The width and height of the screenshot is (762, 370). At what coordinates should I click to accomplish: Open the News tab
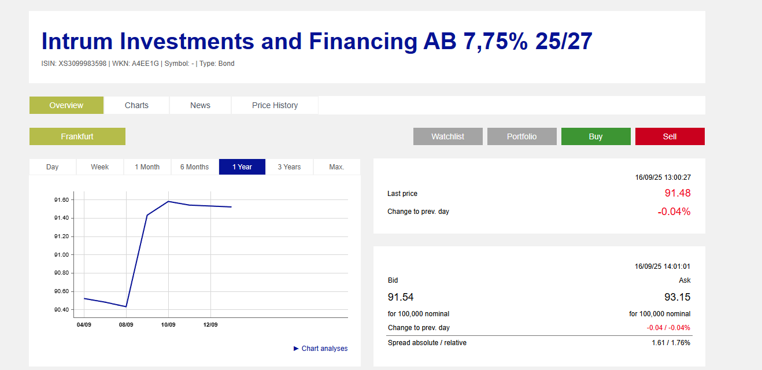point(200,105)
